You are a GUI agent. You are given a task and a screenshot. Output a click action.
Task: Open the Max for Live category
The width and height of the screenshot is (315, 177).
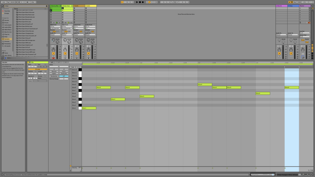8,32
